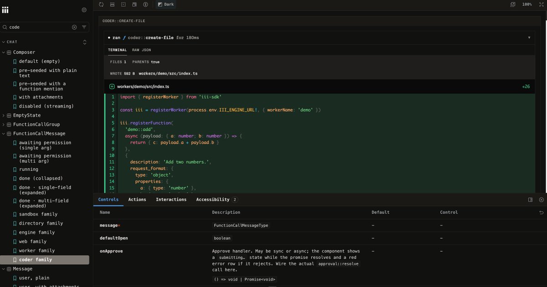547x287 pixels.
Task: Click the EmptyState component grid icon
Action: coord(9,116)
